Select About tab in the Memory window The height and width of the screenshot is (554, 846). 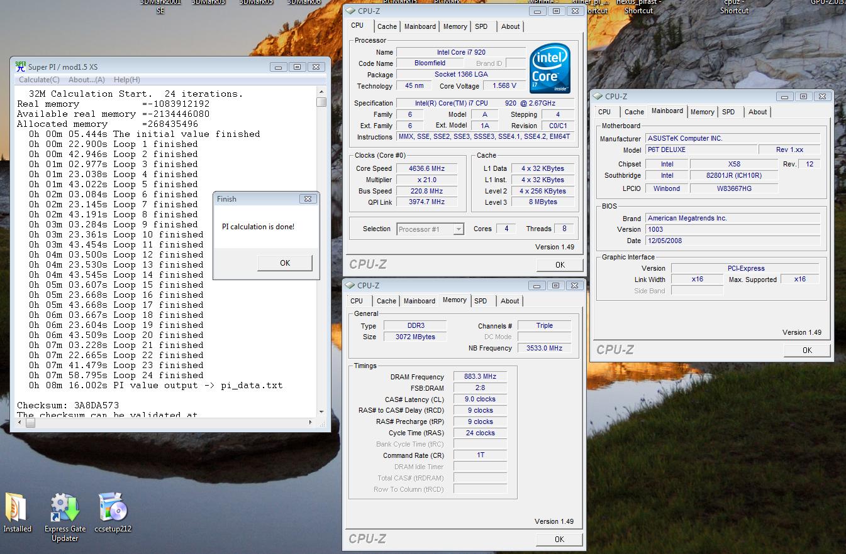point(509,301)
